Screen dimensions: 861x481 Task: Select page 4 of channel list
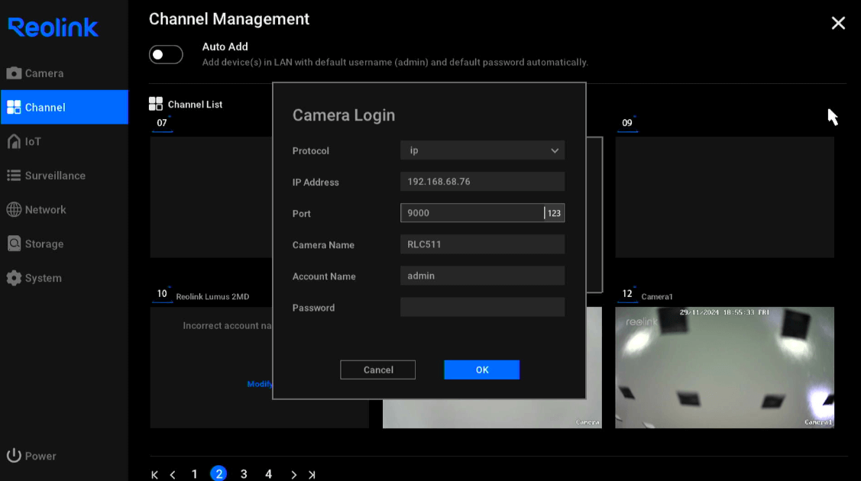(268, 474)
